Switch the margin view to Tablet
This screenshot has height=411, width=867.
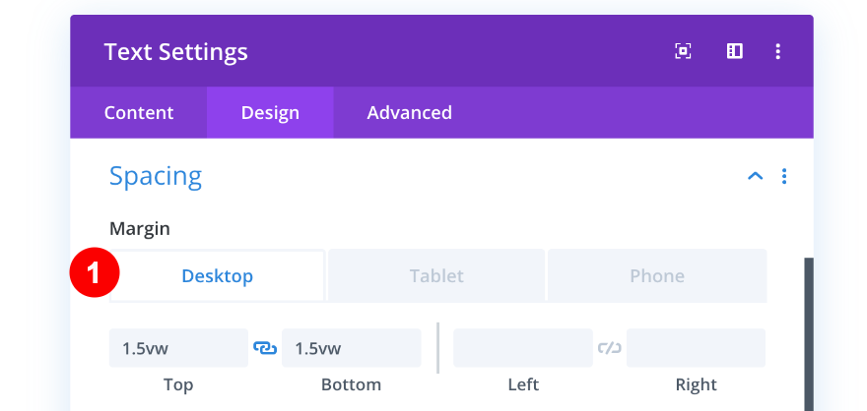436,276
